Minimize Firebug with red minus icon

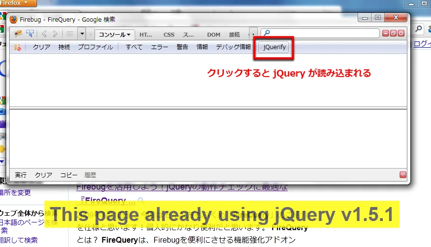(x=386, y=33)
